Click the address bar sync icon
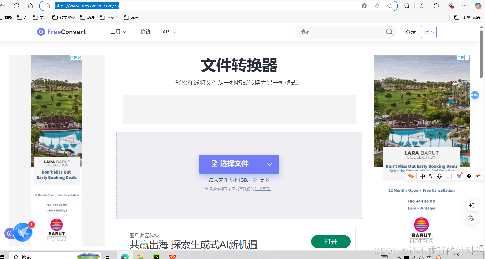 point(364,6)
